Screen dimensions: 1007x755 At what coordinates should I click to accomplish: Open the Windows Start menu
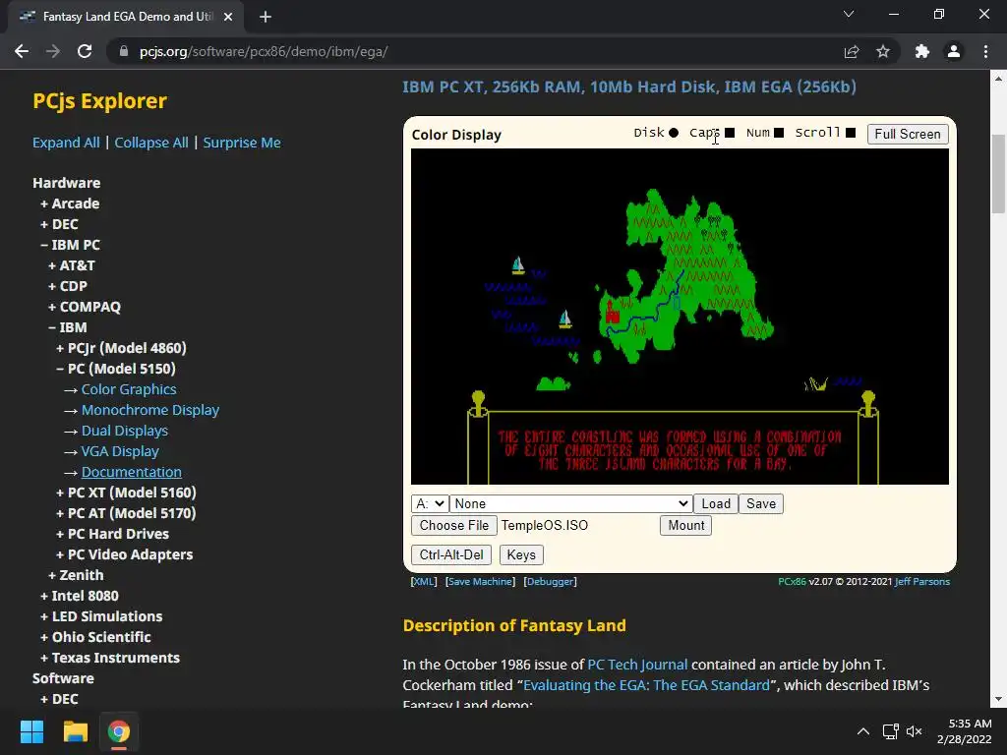point(31,731)
